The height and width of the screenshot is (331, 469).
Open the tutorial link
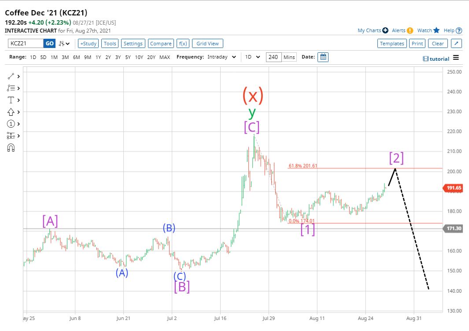pos(439,59)
